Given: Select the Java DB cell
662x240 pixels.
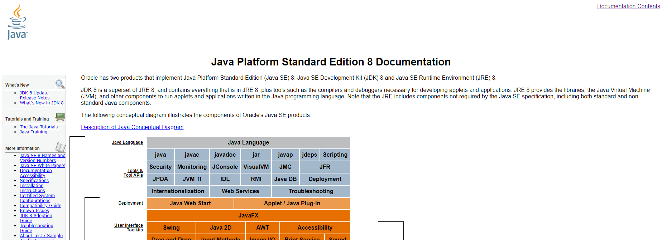Looking at the screenshot, I should 285,179.
